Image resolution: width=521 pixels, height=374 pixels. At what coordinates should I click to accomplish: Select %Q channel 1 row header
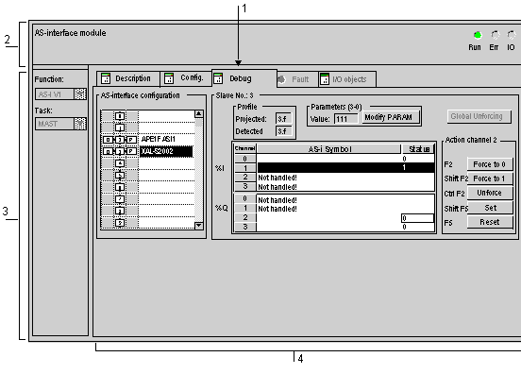pos(245,208)
